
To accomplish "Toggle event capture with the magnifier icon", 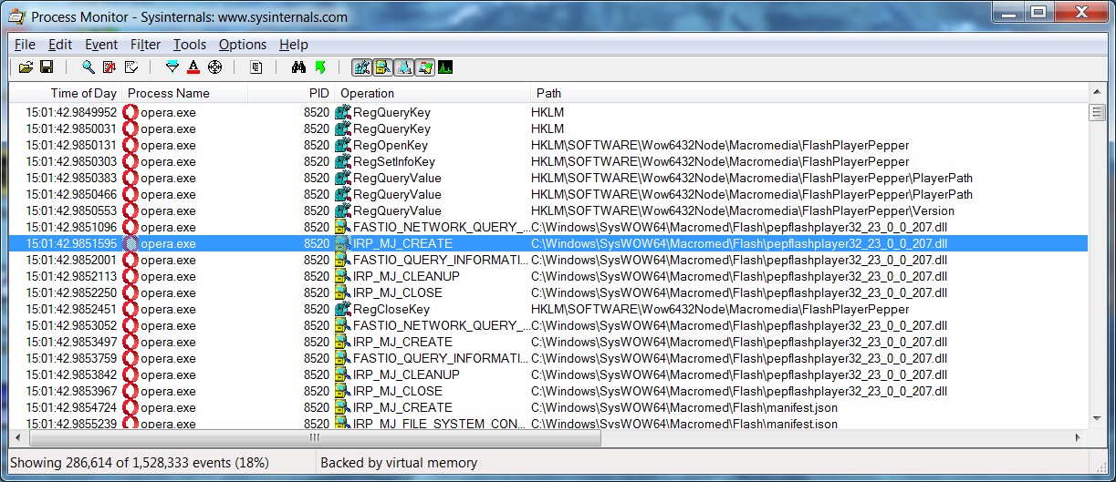I will coord(89,67).
